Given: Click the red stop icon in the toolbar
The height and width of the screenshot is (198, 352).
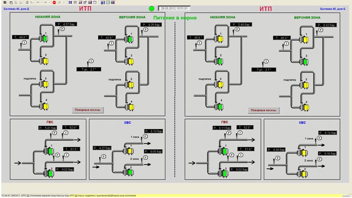Looking at the screenshot, I should [54, 2].
